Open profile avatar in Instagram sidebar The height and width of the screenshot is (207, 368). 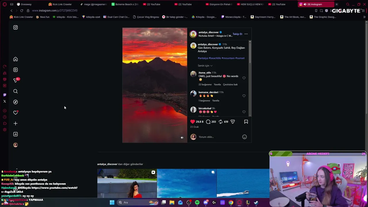16,145
